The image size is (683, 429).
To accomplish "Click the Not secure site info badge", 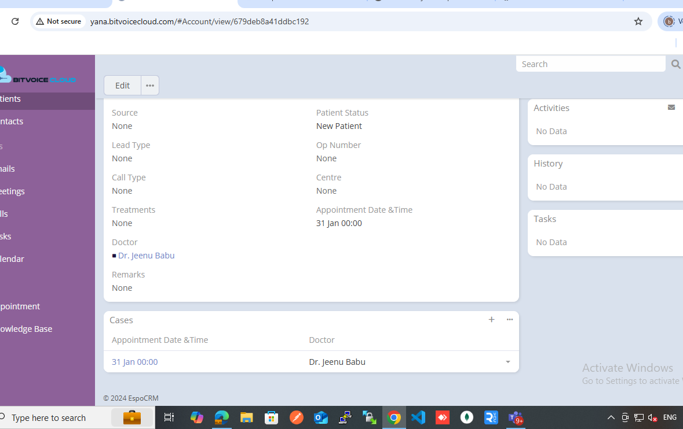I will click(x=59, y=21).
